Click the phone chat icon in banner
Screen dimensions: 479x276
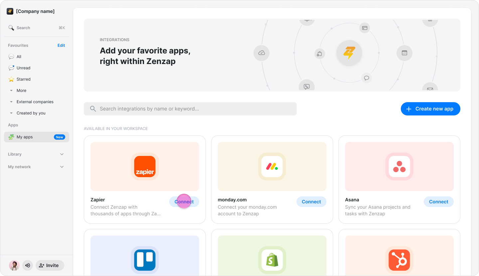[307, 86]
